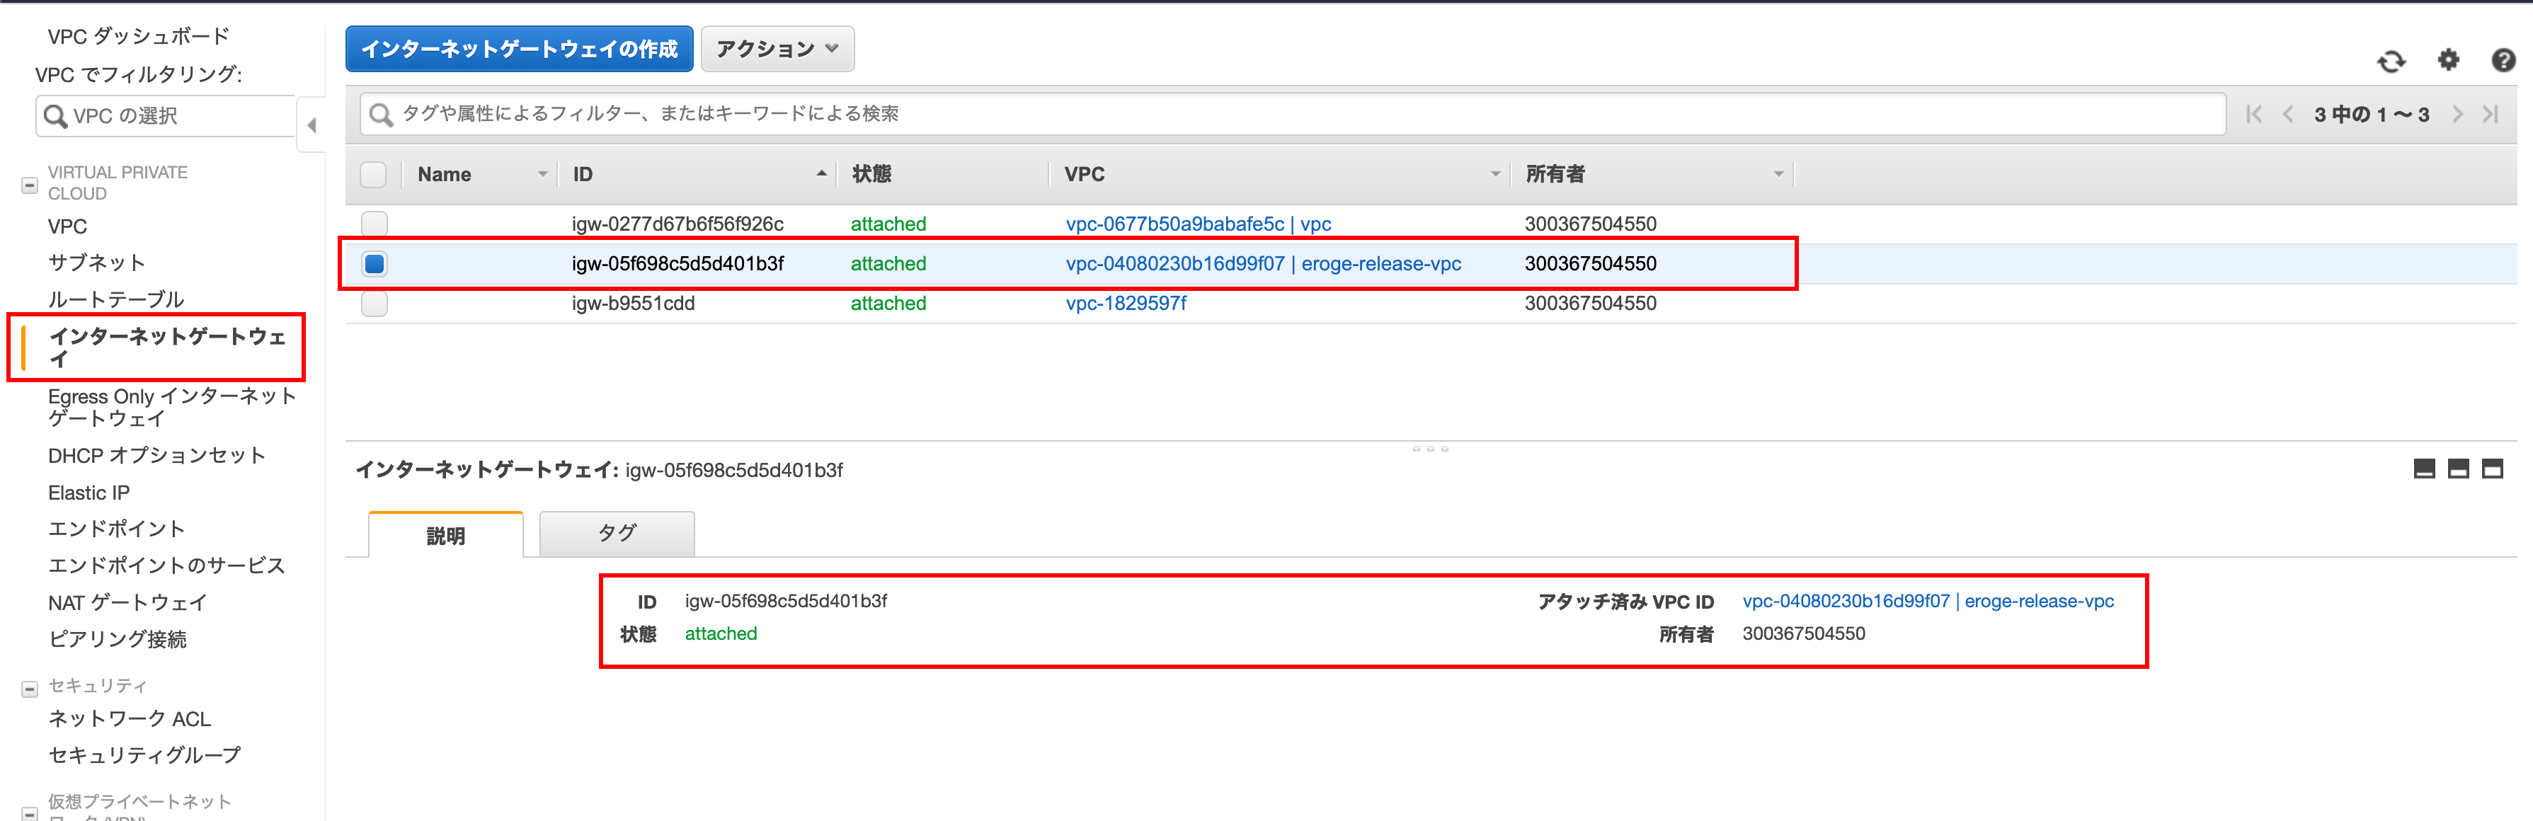This screenshot has height=821, width=2533.
Task: Maximize details pane with full-layout icon
Action: tap(2492, 469)
